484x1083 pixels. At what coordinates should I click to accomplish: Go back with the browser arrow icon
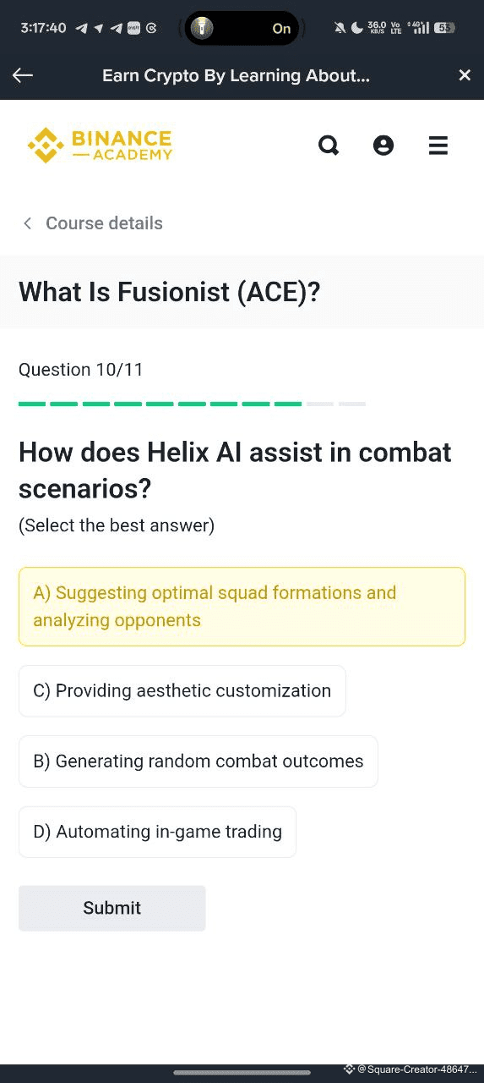coord(23,75)
